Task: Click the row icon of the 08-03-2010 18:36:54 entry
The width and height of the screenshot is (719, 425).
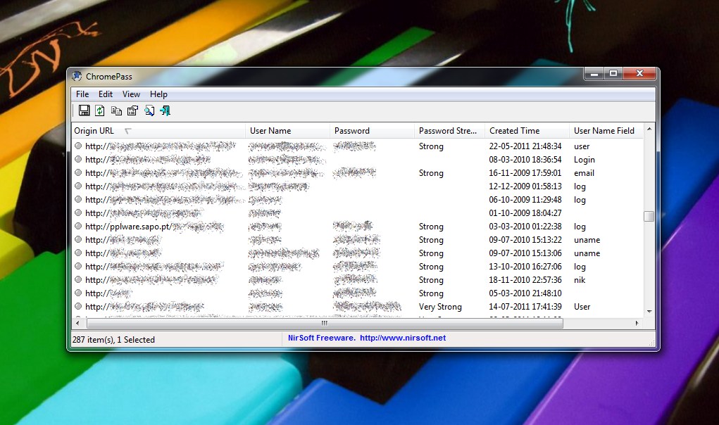Action: click(78, 159)
